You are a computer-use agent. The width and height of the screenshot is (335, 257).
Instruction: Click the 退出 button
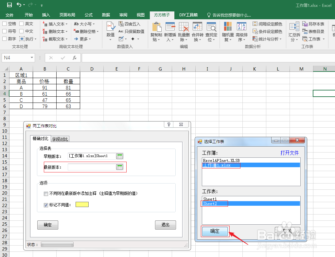click(165, 225)
